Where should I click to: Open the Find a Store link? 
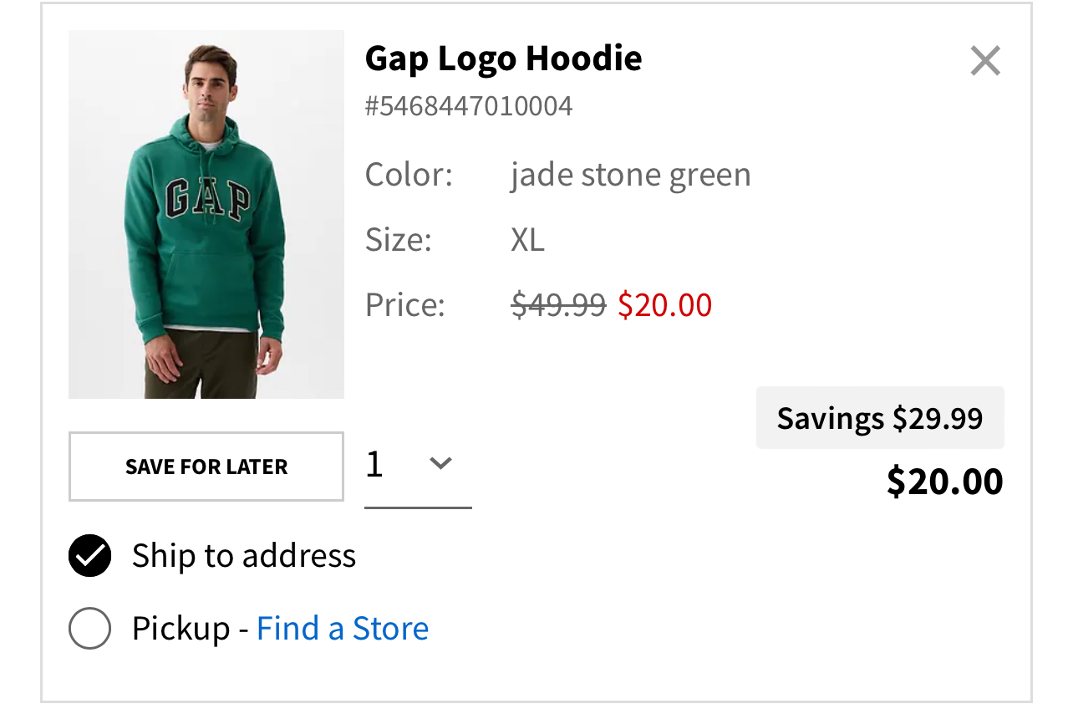tap(343, 628)
